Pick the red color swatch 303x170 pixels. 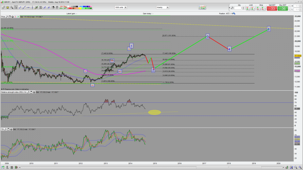(x=69, y=8)
